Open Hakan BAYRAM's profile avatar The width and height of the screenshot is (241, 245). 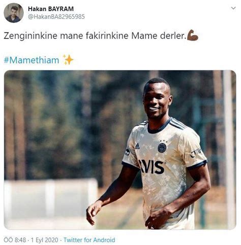14,13
